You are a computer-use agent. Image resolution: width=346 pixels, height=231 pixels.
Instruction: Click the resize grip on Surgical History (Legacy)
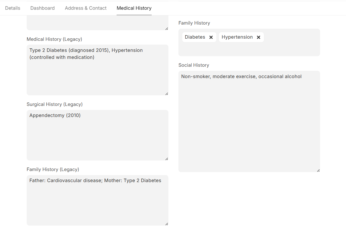[x=166, y=159]
